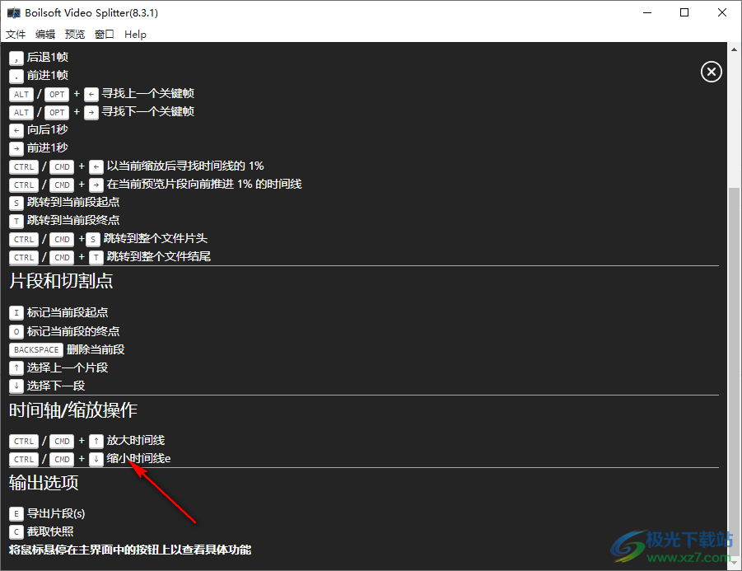Click the up arrow key beside 选择上一个片段

(x=16, y=367)
